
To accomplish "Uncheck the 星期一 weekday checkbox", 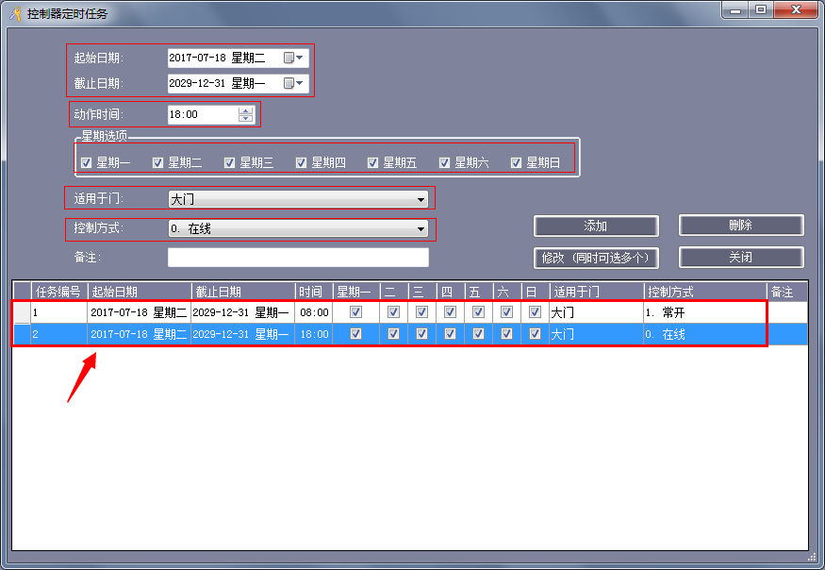I will [x=87, y=162].
